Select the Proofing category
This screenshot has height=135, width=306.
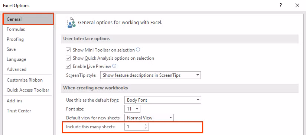15,39
